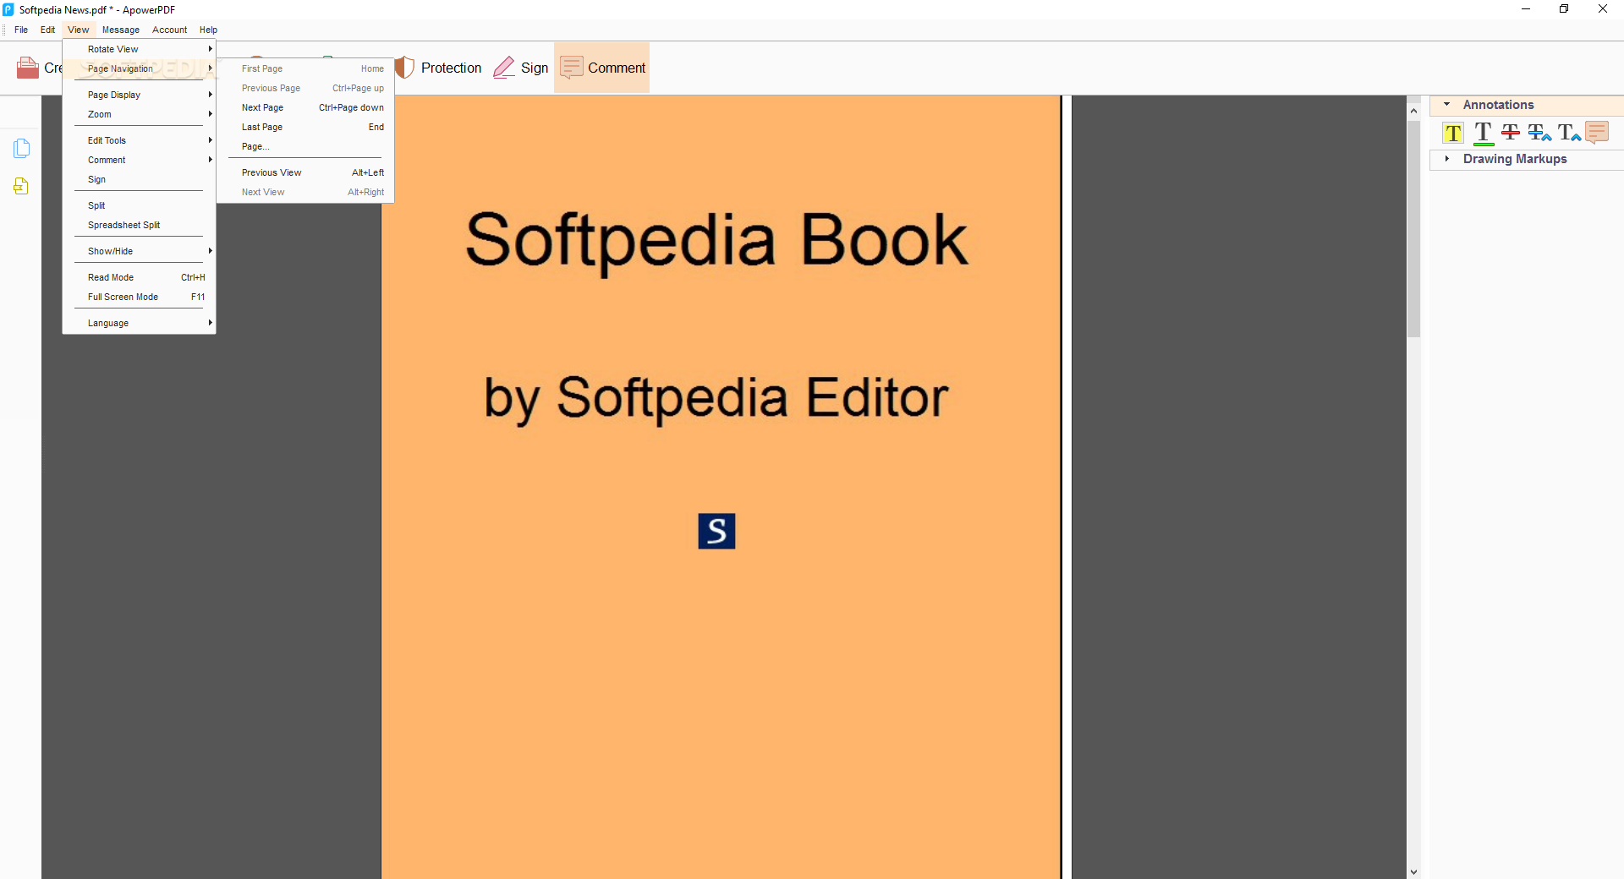This screenshot has width=1624, height=879.
Task: Click scrollbar down arrow
Action: pyautogui.click(x=1413, y=871)
